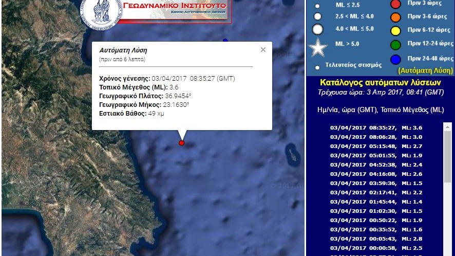Screen dimensions: 455x256
Task: Click the white star ML > 5.0 icon
Action: click(318, 47)
